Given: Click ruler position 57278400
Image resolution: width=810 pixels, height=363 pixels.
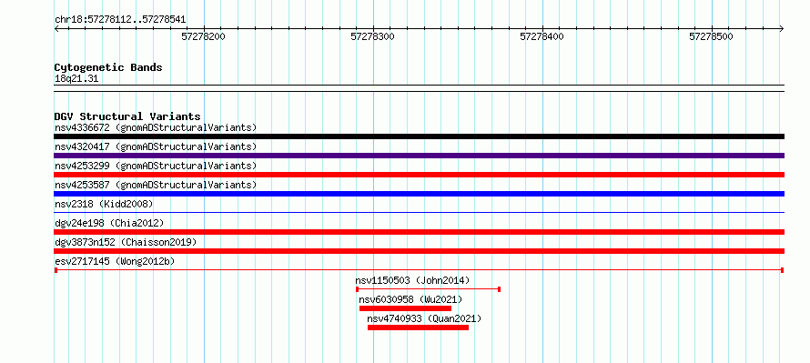Looking at the screenshot, I should (x=542, y=36).
